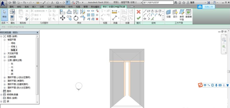Collapse the 楼层平面 tree node
Image resolution: width=230 pixels, height=108 pixels.
tap(4, 40)
